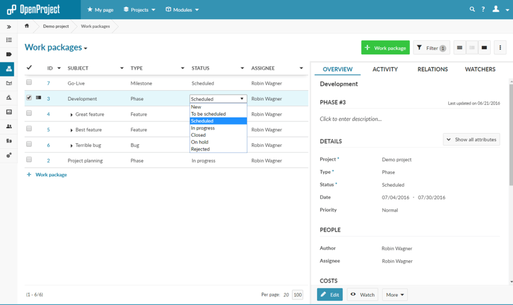Open the three-dot more settings menu
513x305 pixels.
(500, 48)
